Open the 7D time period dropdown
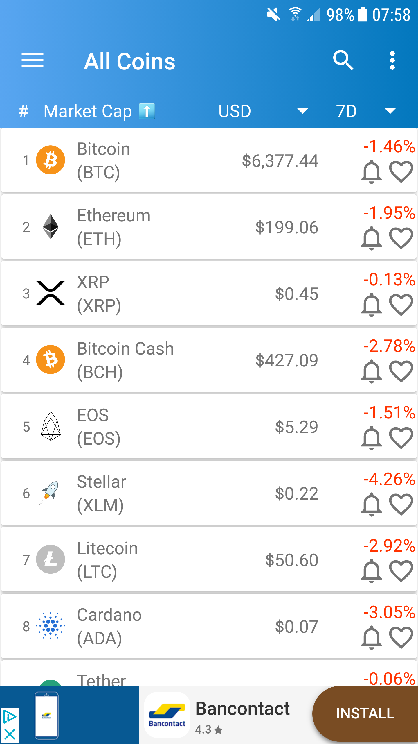The image size is (418, 744). coord(390,111)
